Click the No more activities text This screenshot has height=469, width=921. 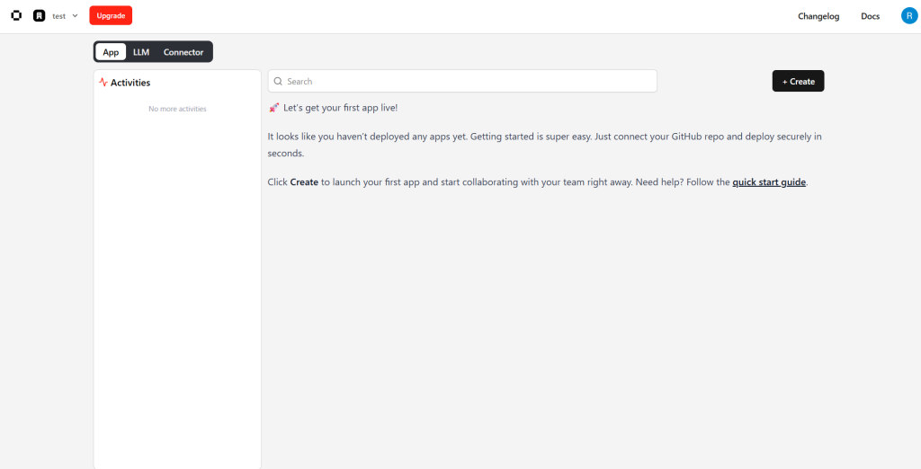click(x=177, y=109)
